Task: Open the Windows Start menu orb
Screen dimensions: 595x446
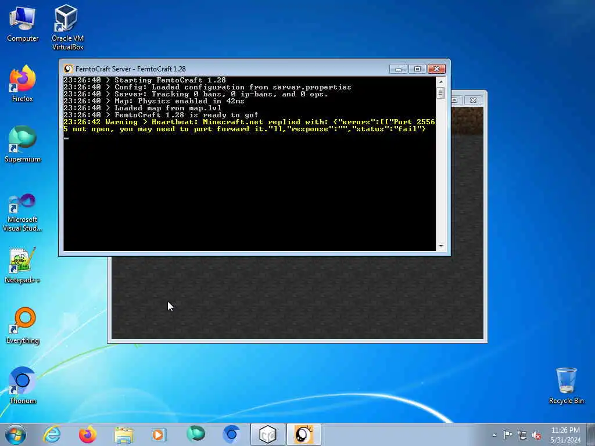Action: (16, 434)
